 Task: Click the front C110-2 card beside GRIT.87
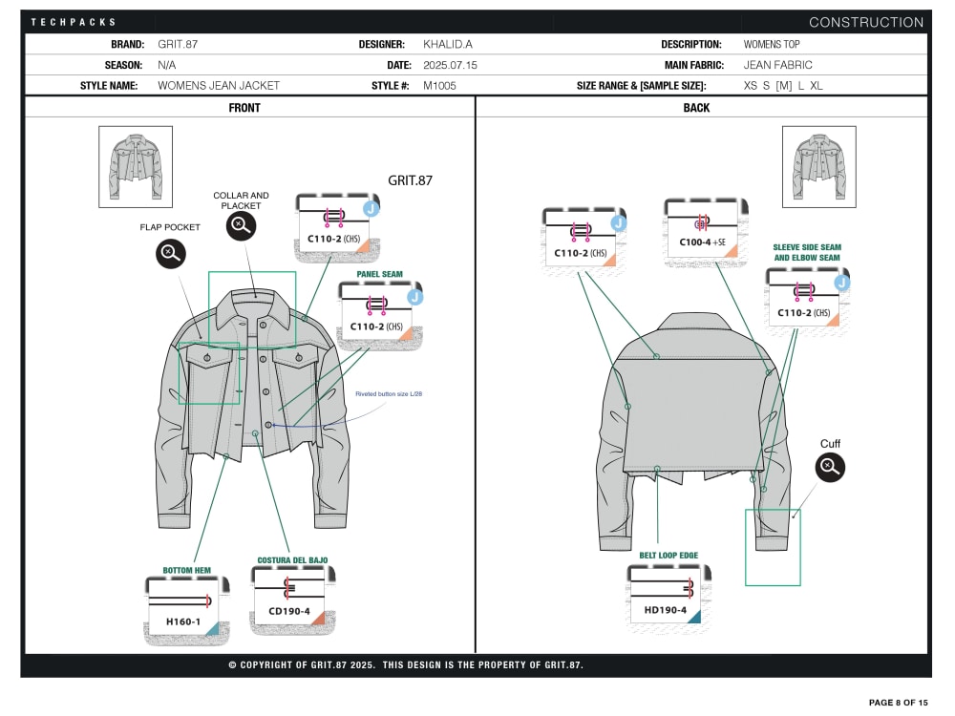pyautogui.click(x=338, y=228)
